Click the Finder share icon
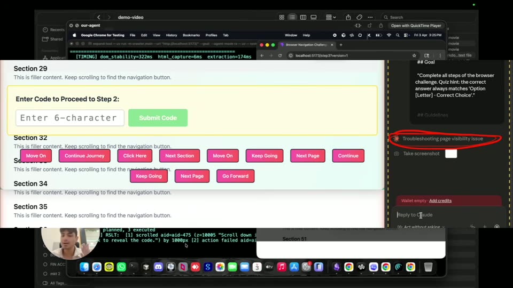 pyautogui.click(x=348, y=17)
